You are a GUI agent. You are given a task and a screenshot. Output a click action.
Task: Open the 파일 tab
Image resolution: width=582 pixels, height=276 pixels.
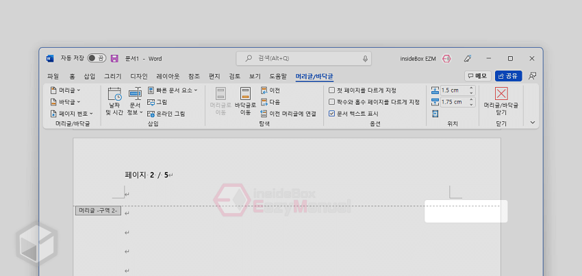coord(53,76)
